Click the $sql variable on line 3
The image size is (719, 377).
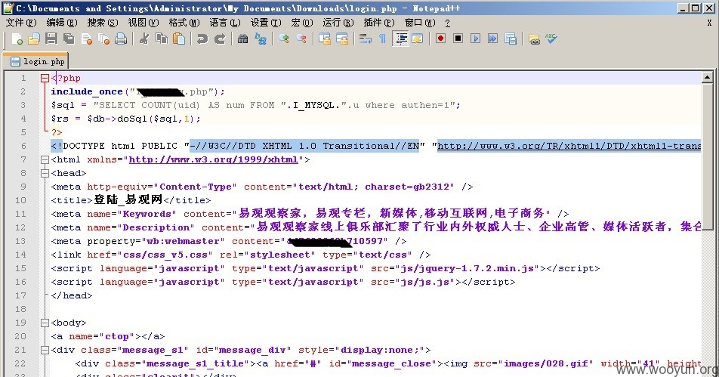pyautogui.click(x=63, y=105)
